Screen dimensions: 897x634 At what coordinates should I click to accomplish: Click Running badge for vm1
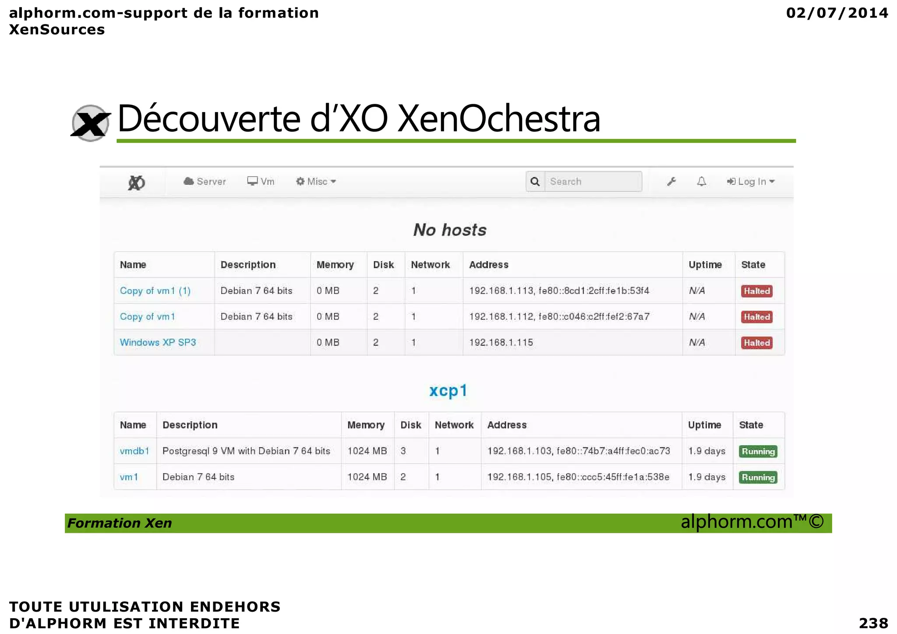click(x=758, y=478)
